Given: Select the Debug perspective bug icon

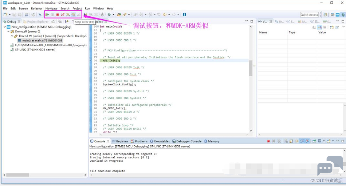Looking at the screenshot, I should [343, 15].
